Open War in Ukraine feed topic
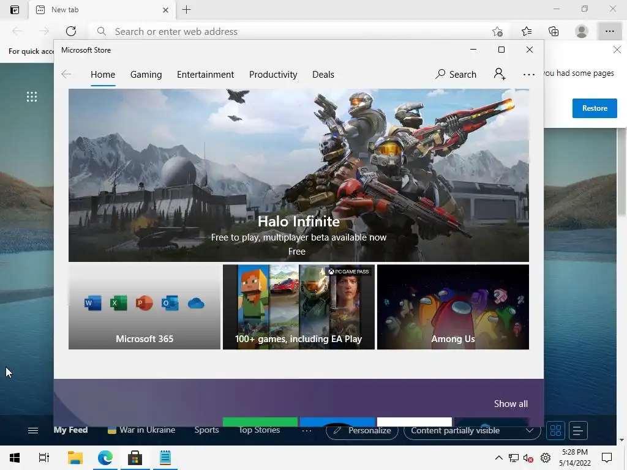 point(141,430)
